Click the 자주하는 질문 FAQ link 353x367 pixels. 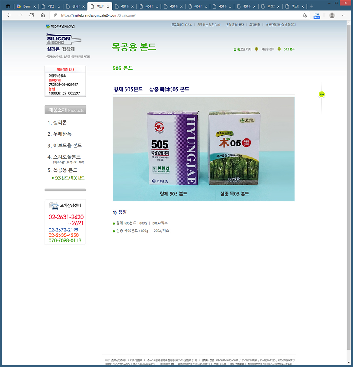point(209,25)
